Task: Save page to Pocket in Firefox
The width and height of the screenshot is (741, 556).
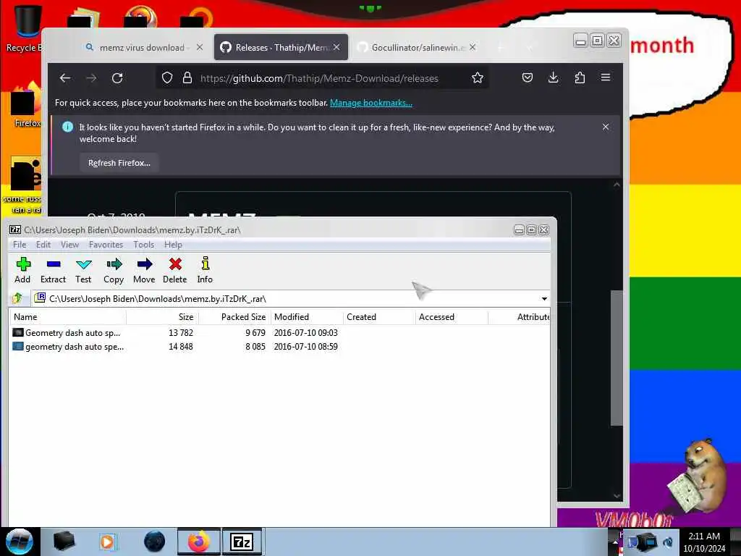Action: pos(528,77)
